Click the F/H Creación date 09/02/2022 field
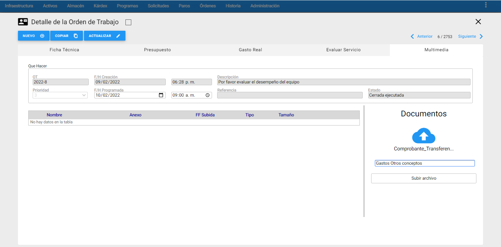The height and width of the screenshot is (247, 501). click(130, 82)
